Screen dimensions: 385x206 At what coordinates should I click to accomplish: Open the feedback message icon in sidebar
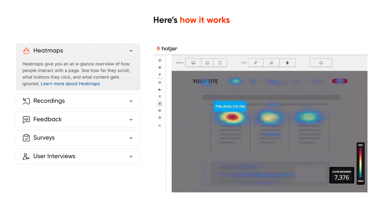160,111
